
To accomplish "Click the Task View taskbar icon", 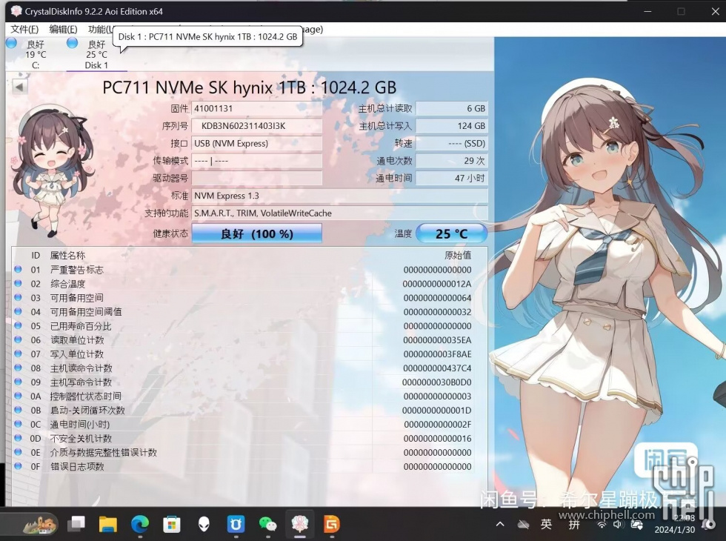I will coord(76,524).
